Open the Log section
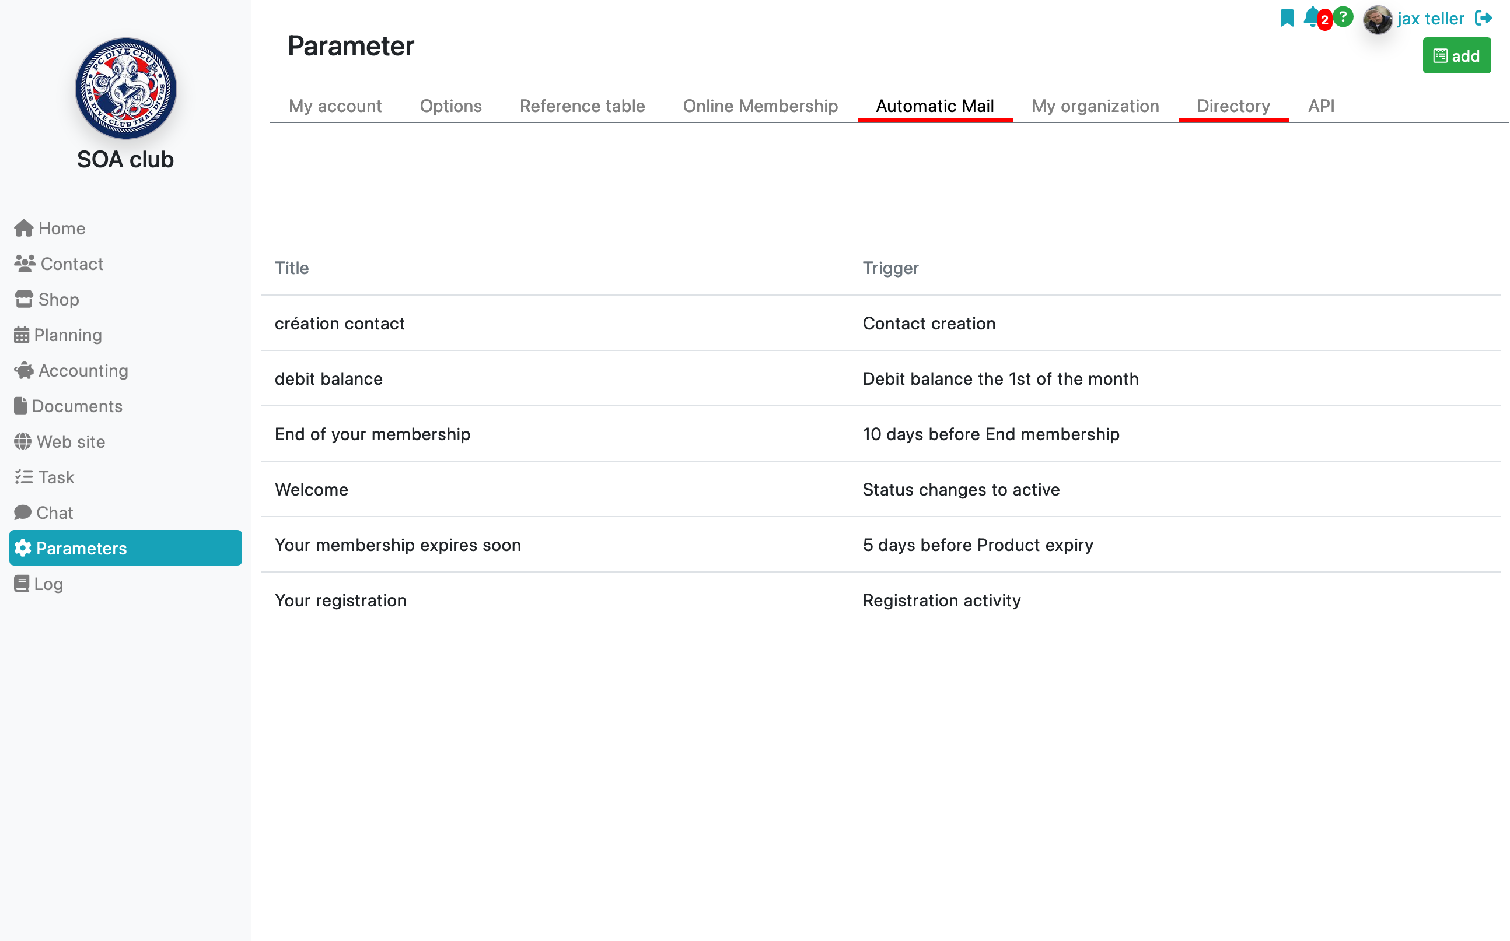Screen dimensions: 1510x941 pos(39,584)
